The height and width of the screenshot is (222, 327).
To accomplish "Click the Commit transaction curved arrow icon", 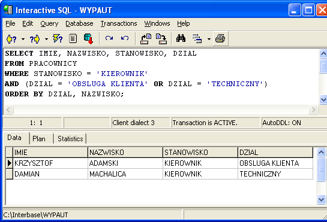I will click(x=109, y=38).
